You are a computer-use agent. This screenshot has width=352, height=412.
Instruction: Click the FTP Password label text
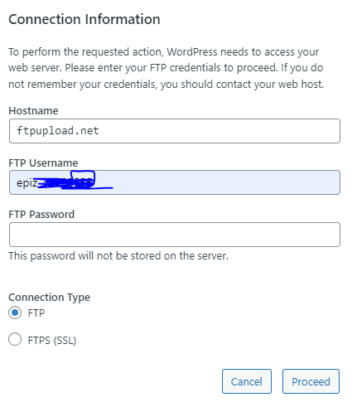coord(41,215)
